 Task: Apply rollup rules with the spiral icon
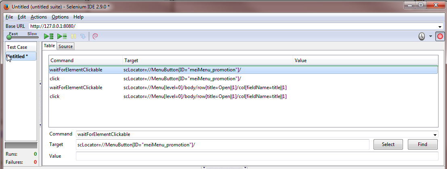96,36
